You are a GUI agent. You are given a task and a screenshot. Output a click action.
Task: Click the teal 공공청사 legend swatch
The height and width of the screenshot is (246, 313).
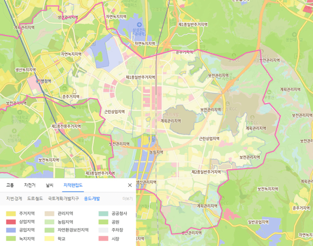pos(103,213)
